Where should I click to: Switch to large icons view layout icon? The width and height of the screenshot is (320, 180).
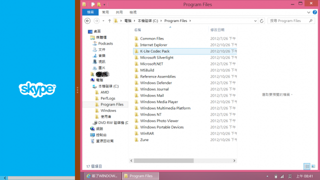313,166
